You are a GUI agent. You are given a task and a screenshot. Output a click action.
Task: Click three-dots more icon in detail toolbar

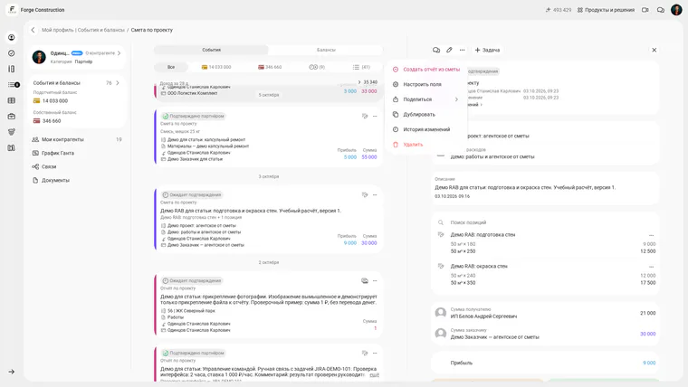point(462,50)
